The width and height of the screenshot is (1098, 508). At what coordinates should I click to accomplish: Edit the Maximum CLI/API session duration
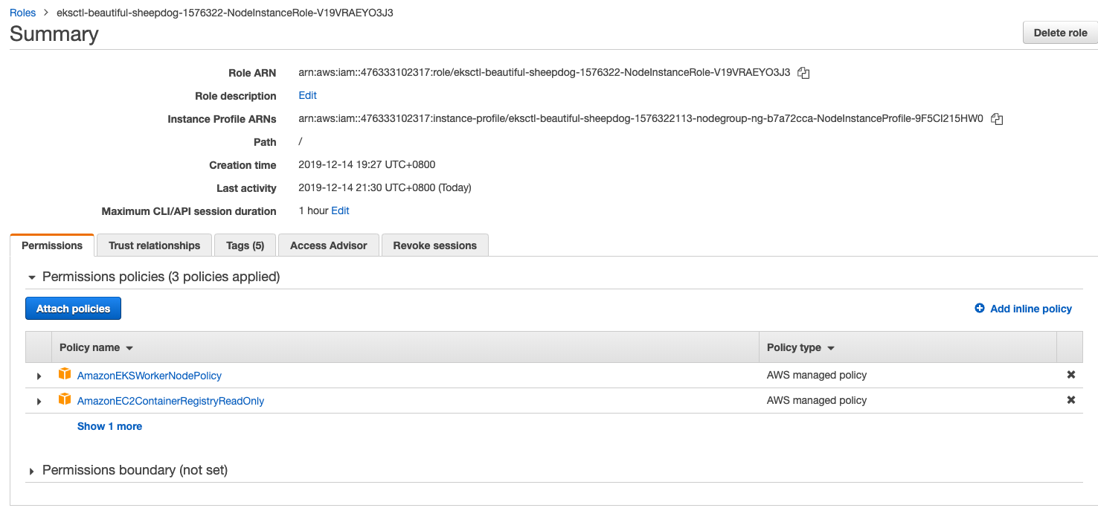click(340, 210)
